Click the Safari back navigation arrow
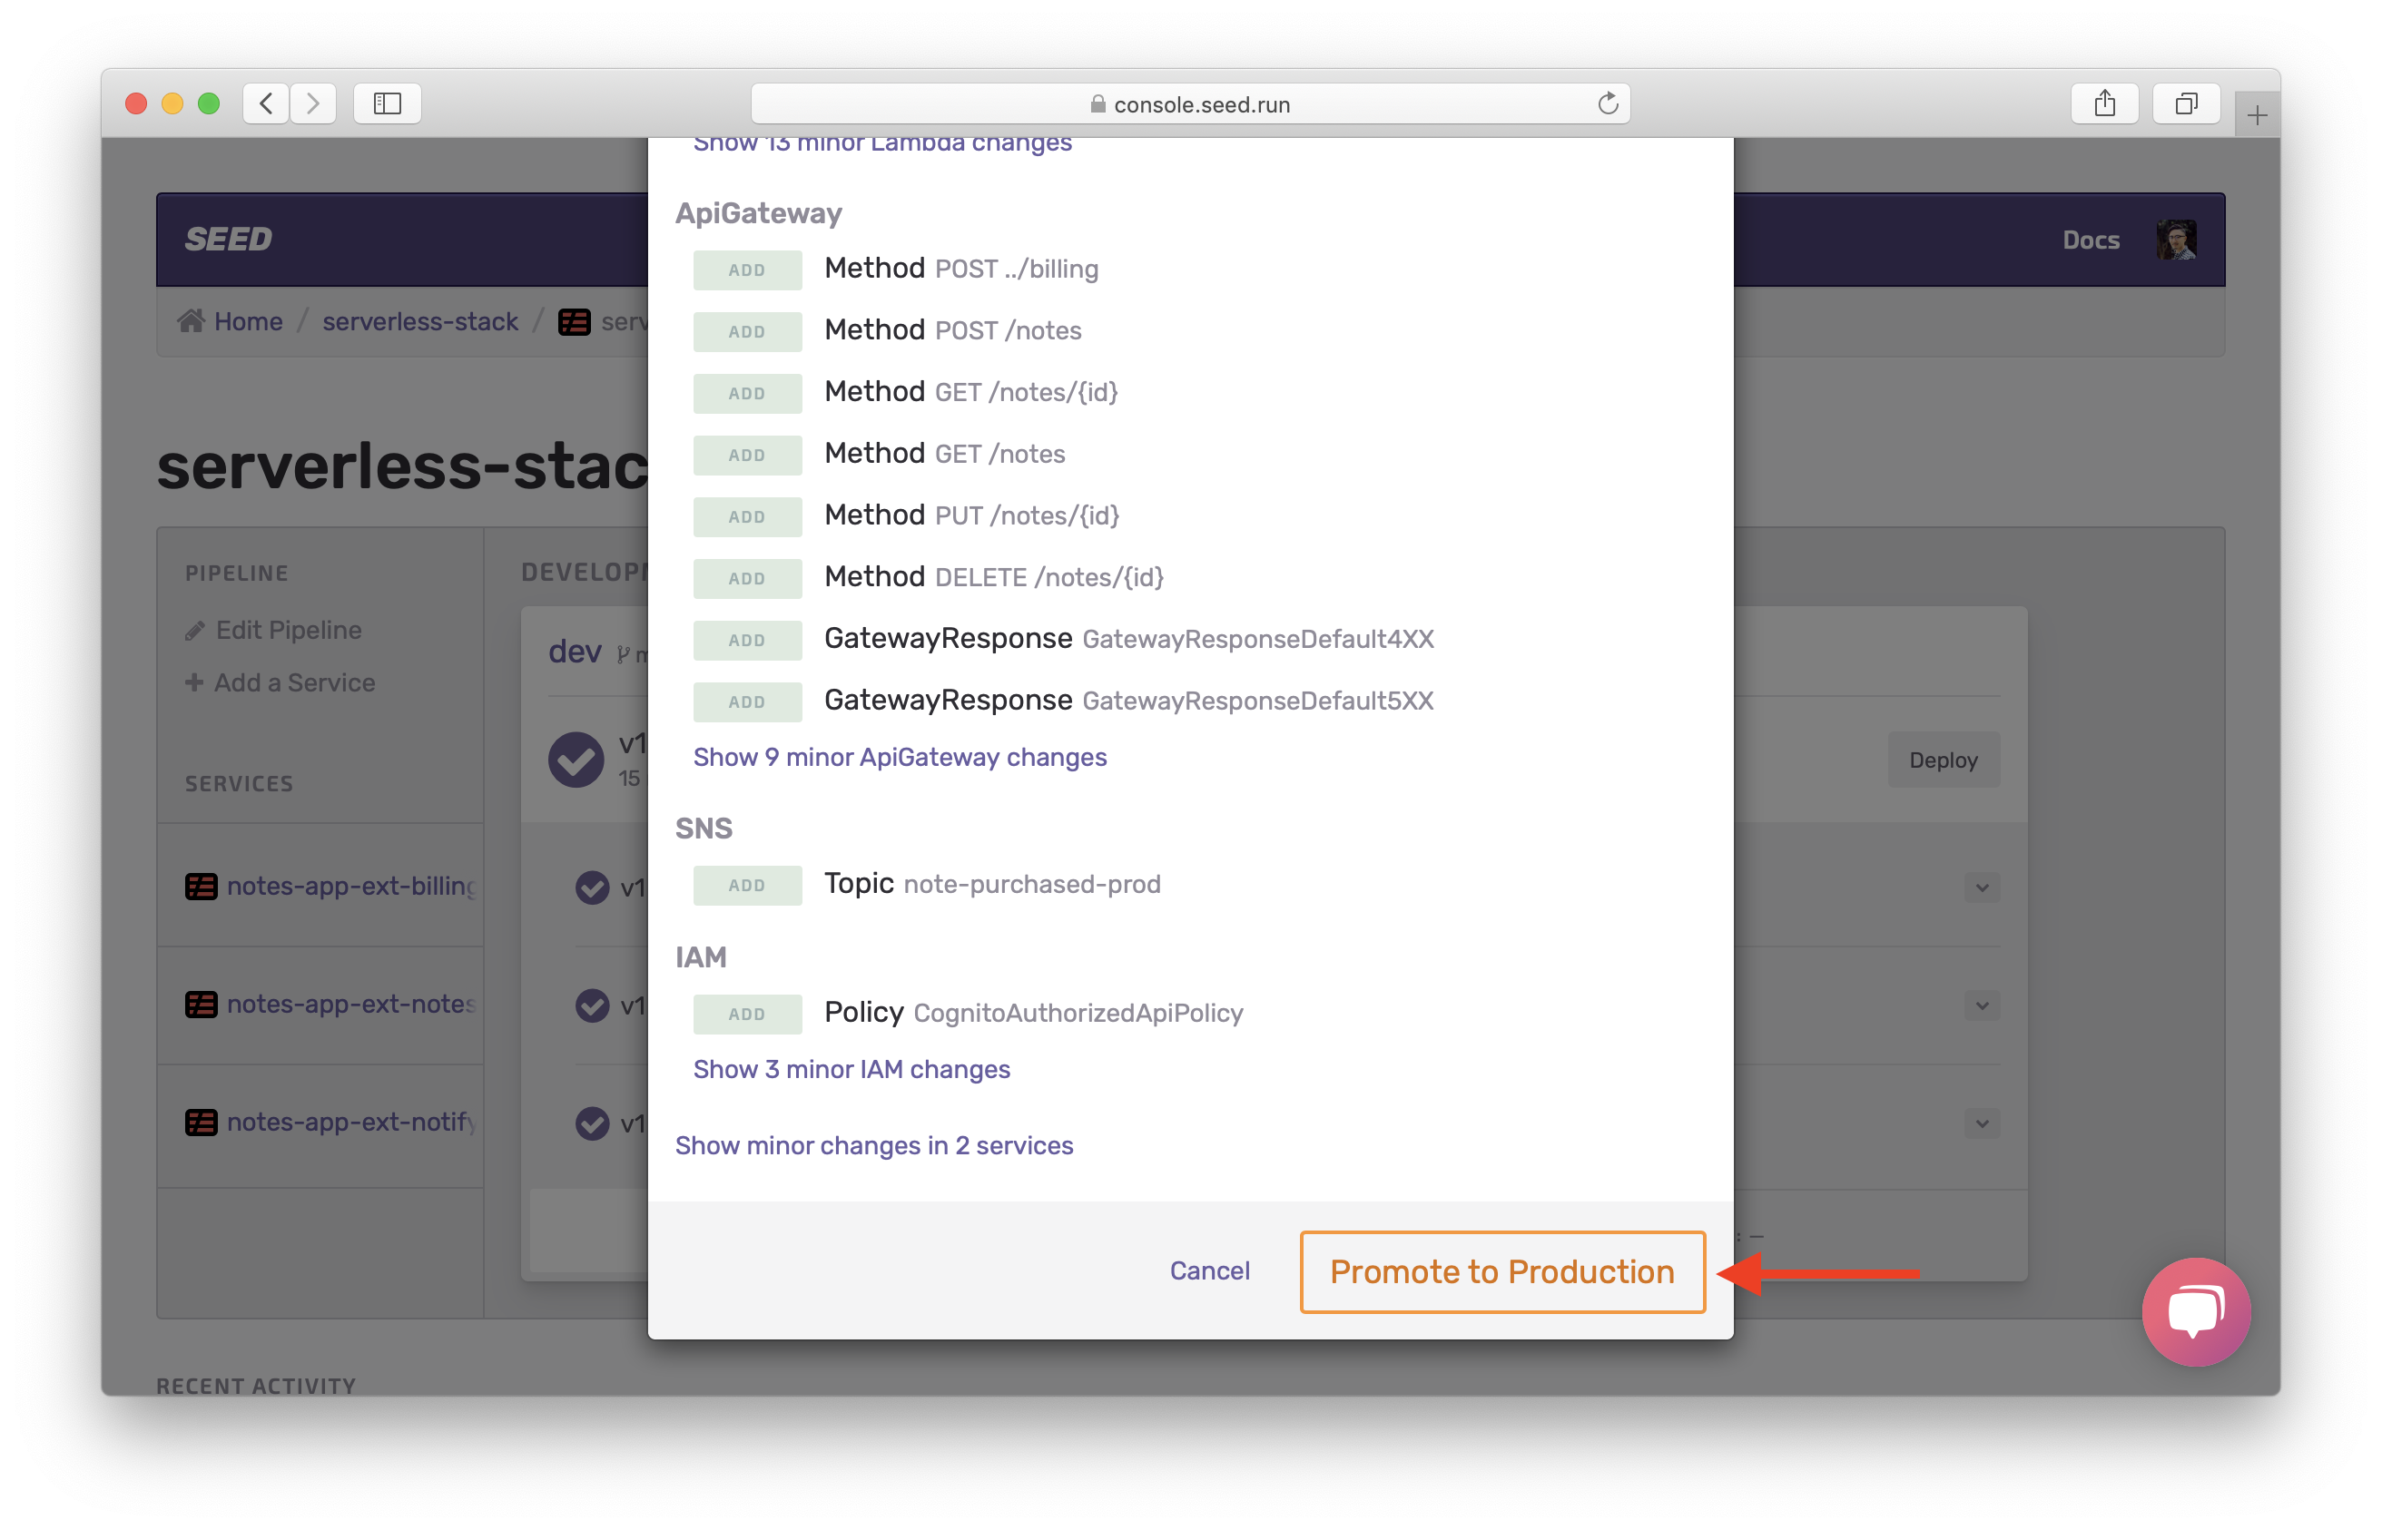Image resolution: width=2382 pixels, height=1530 pixels. tap(265, 103)
